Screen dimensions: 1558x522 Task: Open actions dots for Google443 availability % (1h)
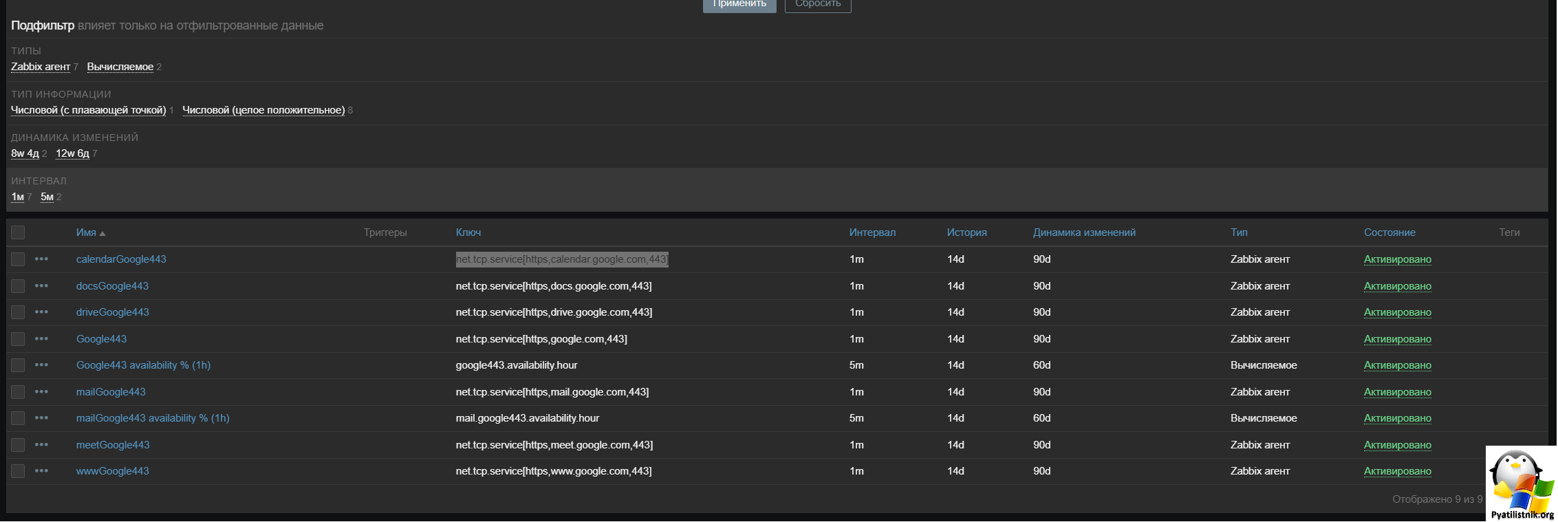41,365
